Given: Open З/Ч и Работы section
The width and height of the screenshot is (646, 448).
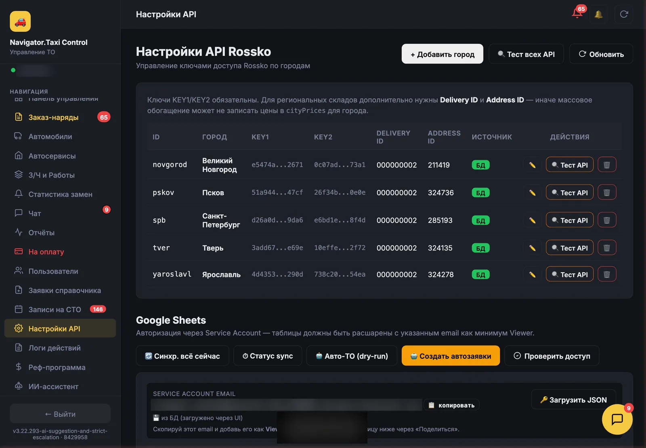Looking at the screenshot, I should tap(60, 175).
